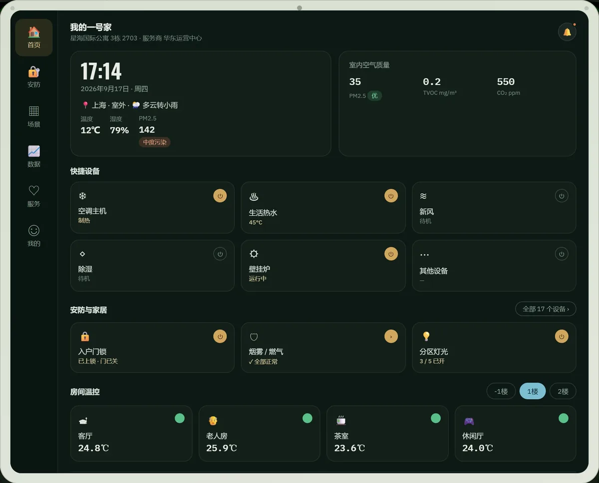The image size is (599, 483).
Task: Toggle the 入户门锁 power button
Action: coord(220,336)
